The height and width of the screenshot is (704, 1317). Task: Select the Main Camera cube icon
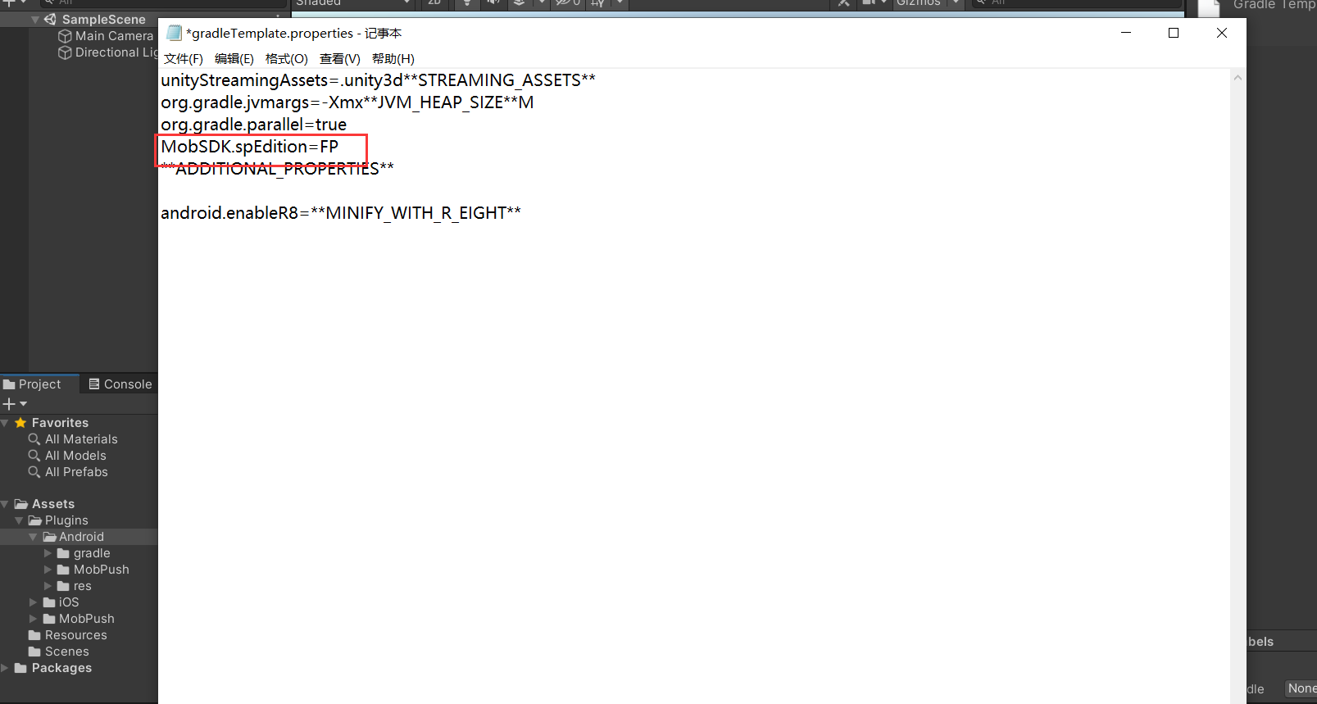point(65,36)
